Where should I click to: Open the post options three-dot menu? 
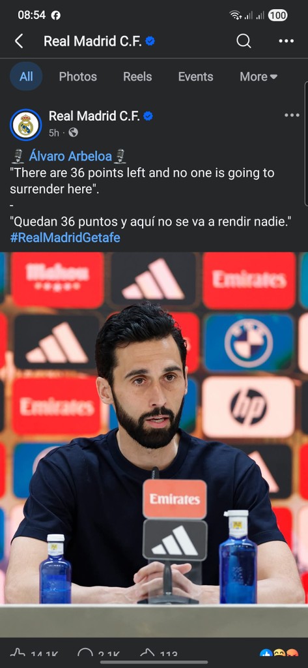click(x=292, y=115)
